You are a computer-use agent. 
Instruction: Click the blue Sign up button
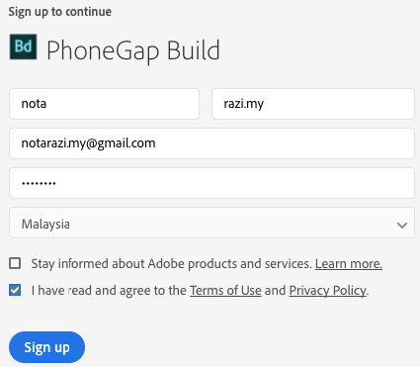tap(46, 347)
